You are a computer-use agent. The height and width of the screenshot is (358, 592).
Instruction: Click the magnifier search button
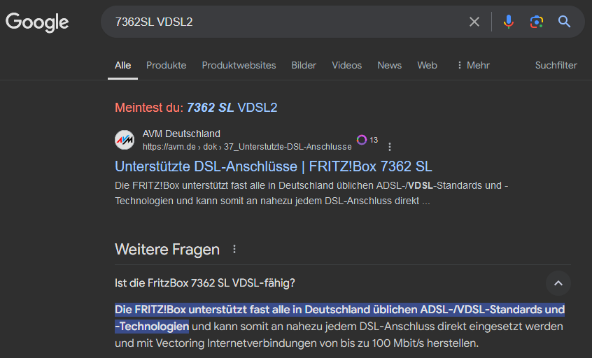[565, 22]
